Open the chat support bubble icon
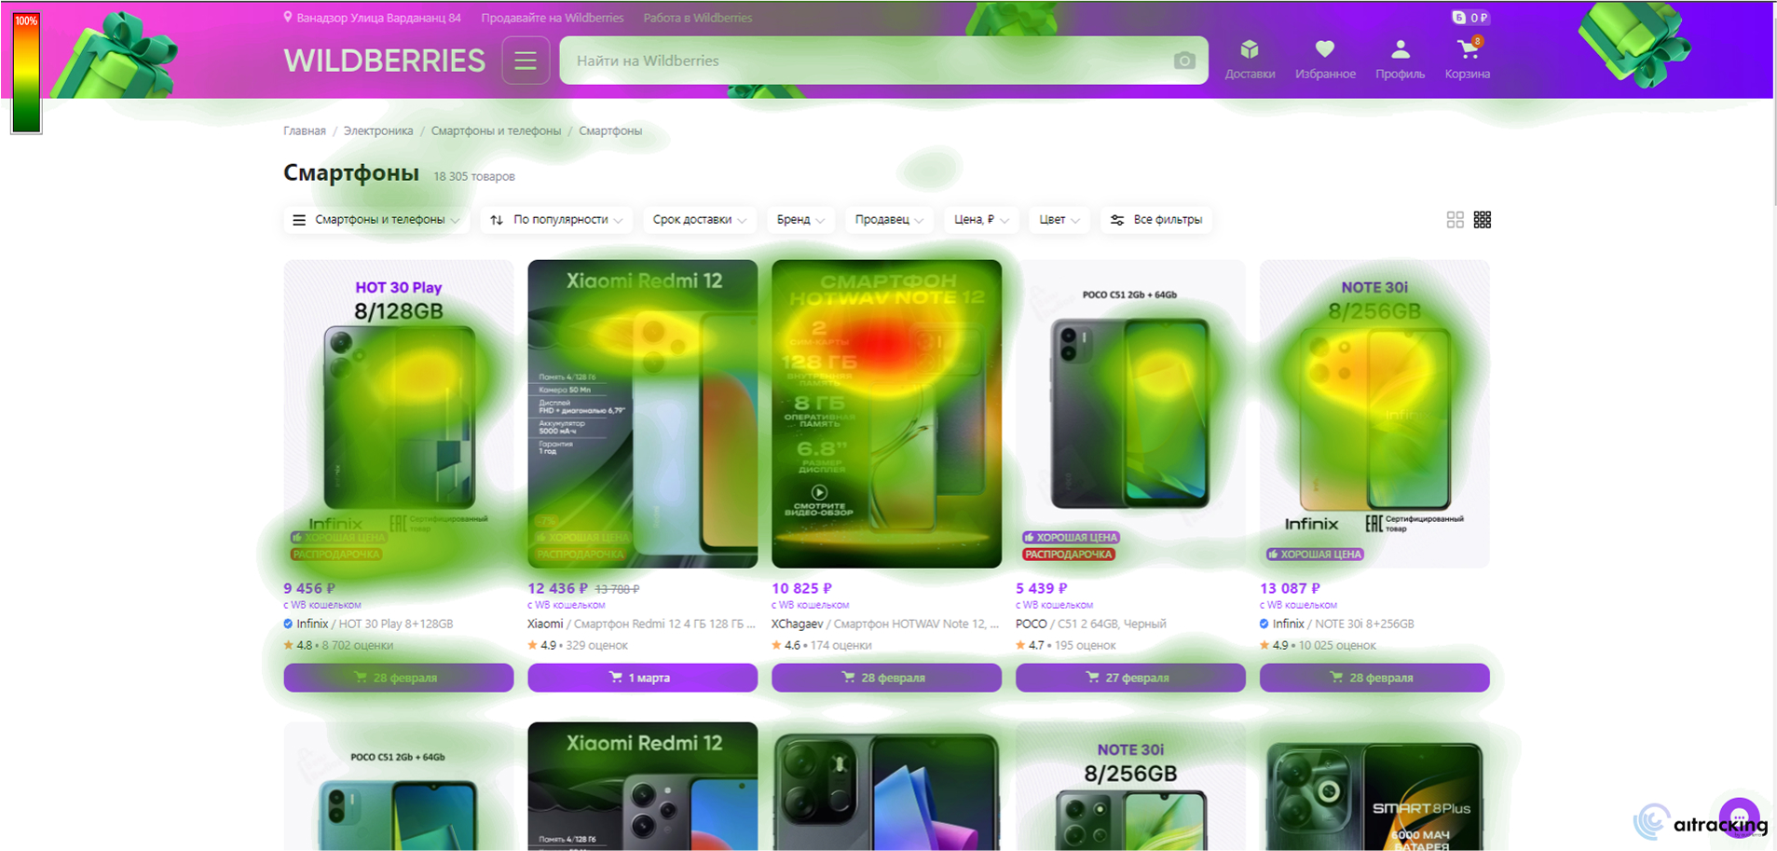The width and height of the screenshot is (1777, 851). tap(1740, 818)
